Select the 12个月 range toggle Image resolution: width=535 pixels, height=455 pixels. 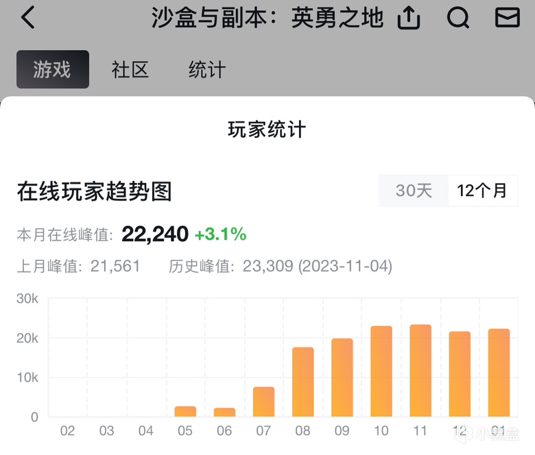pos(483,190)
